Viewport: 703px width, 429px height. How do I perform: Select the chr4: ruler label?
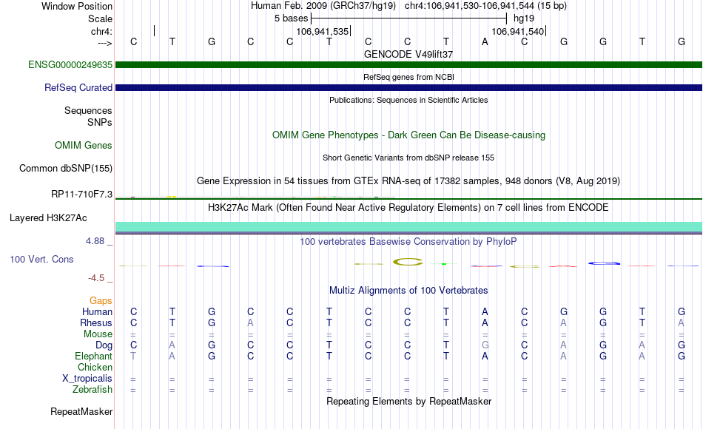101,31
